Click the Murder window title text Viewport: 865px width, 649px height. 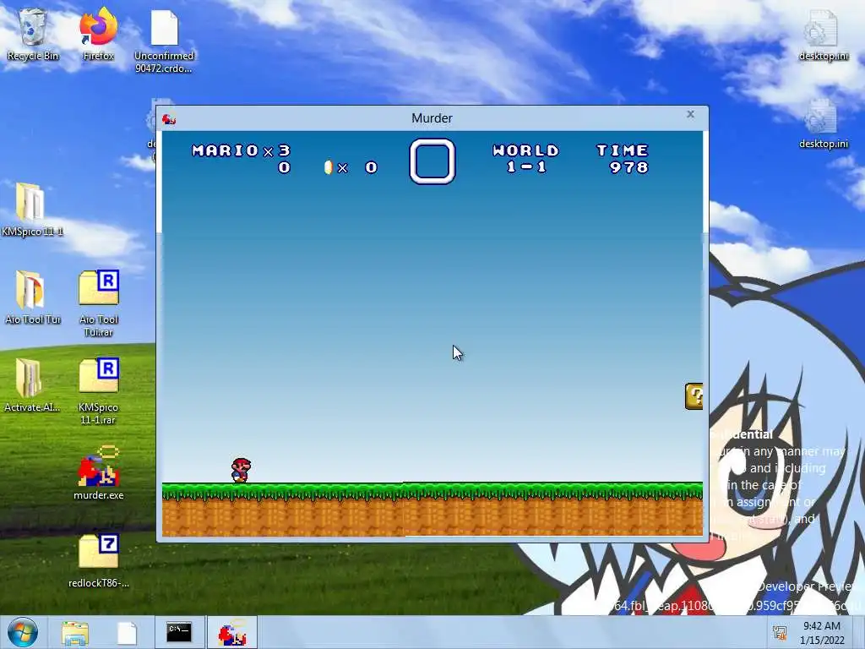coord(432,118)
